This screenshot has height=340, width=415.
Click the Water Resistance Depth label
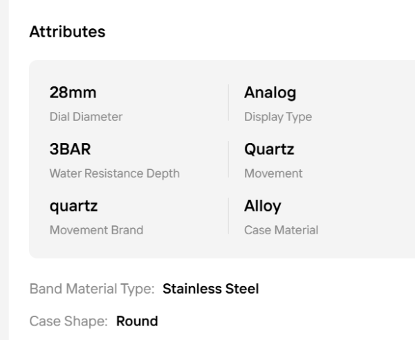coord(114,173)
